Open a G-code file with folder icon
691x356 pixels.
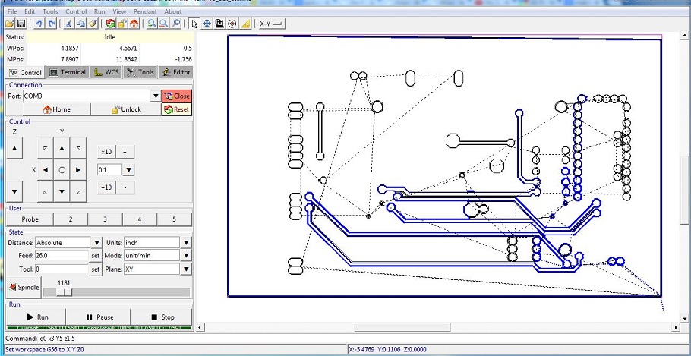[9, 24]
